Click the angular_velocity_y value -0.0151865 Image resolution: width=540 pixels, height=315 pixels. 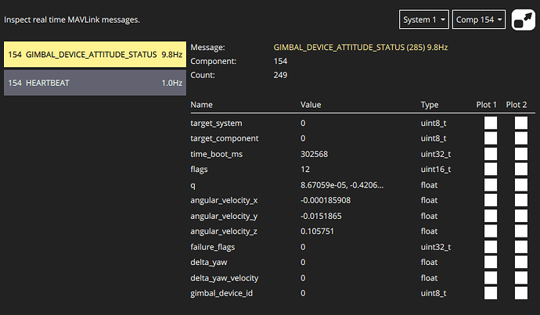click(321, 216)
